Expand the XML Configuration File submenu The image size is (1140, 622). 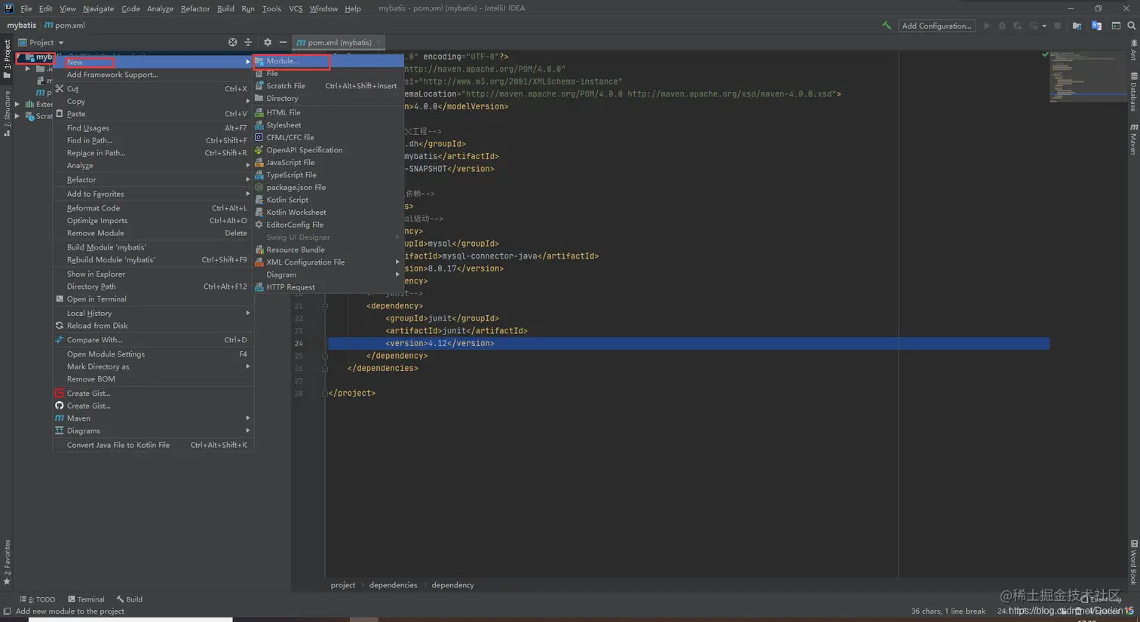[x=328, y=262]
